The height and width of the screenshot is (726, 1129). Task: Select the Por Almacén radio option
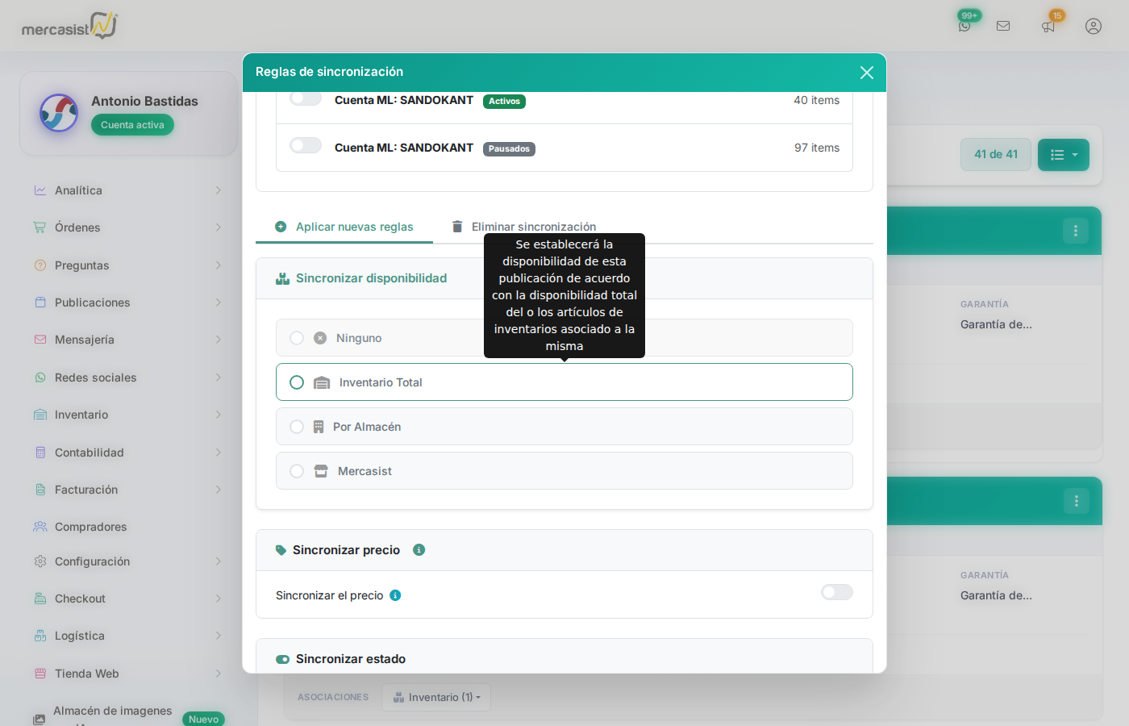pyautogui.click(x=297, y=427)
